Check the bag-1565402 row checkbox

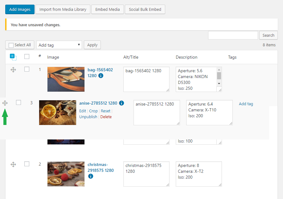click(x=27, y=69)
